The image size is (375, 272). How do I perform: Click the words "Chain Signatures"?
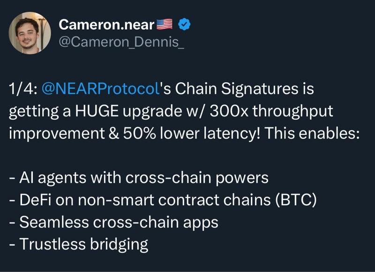[x=229, y=89]
